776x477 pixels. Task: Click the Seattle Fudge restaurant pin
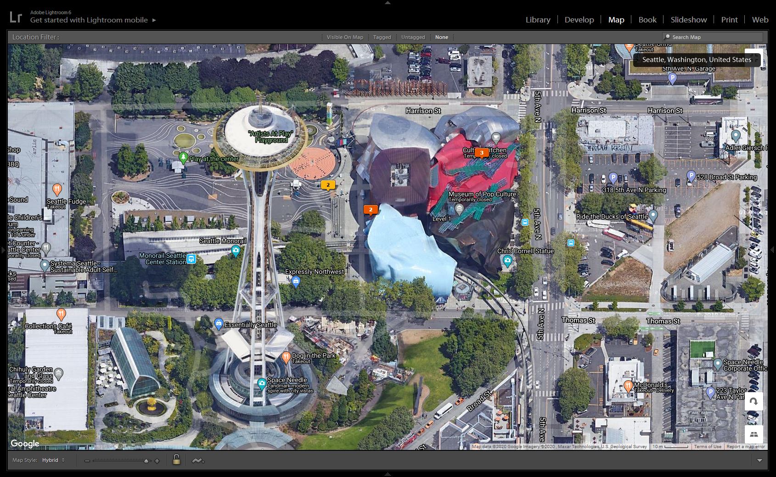click(57, 189)
